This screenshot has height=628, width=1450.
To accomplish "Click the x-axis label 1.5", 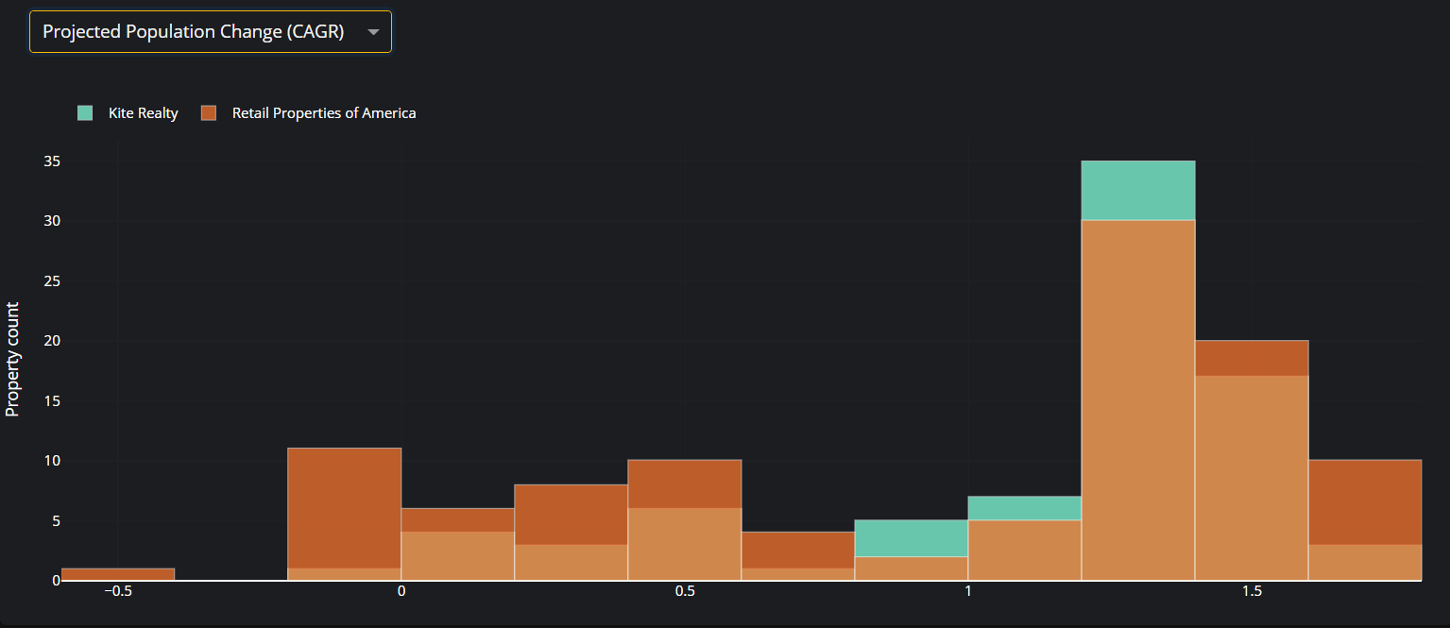I will (x=1252, y=591).
